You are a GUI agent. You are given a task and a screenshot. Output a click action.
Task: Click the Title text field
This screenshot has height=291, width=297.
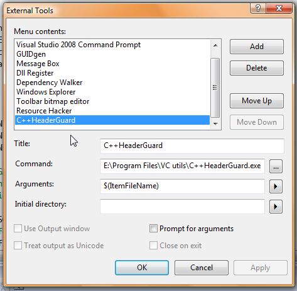coord(192,145)
